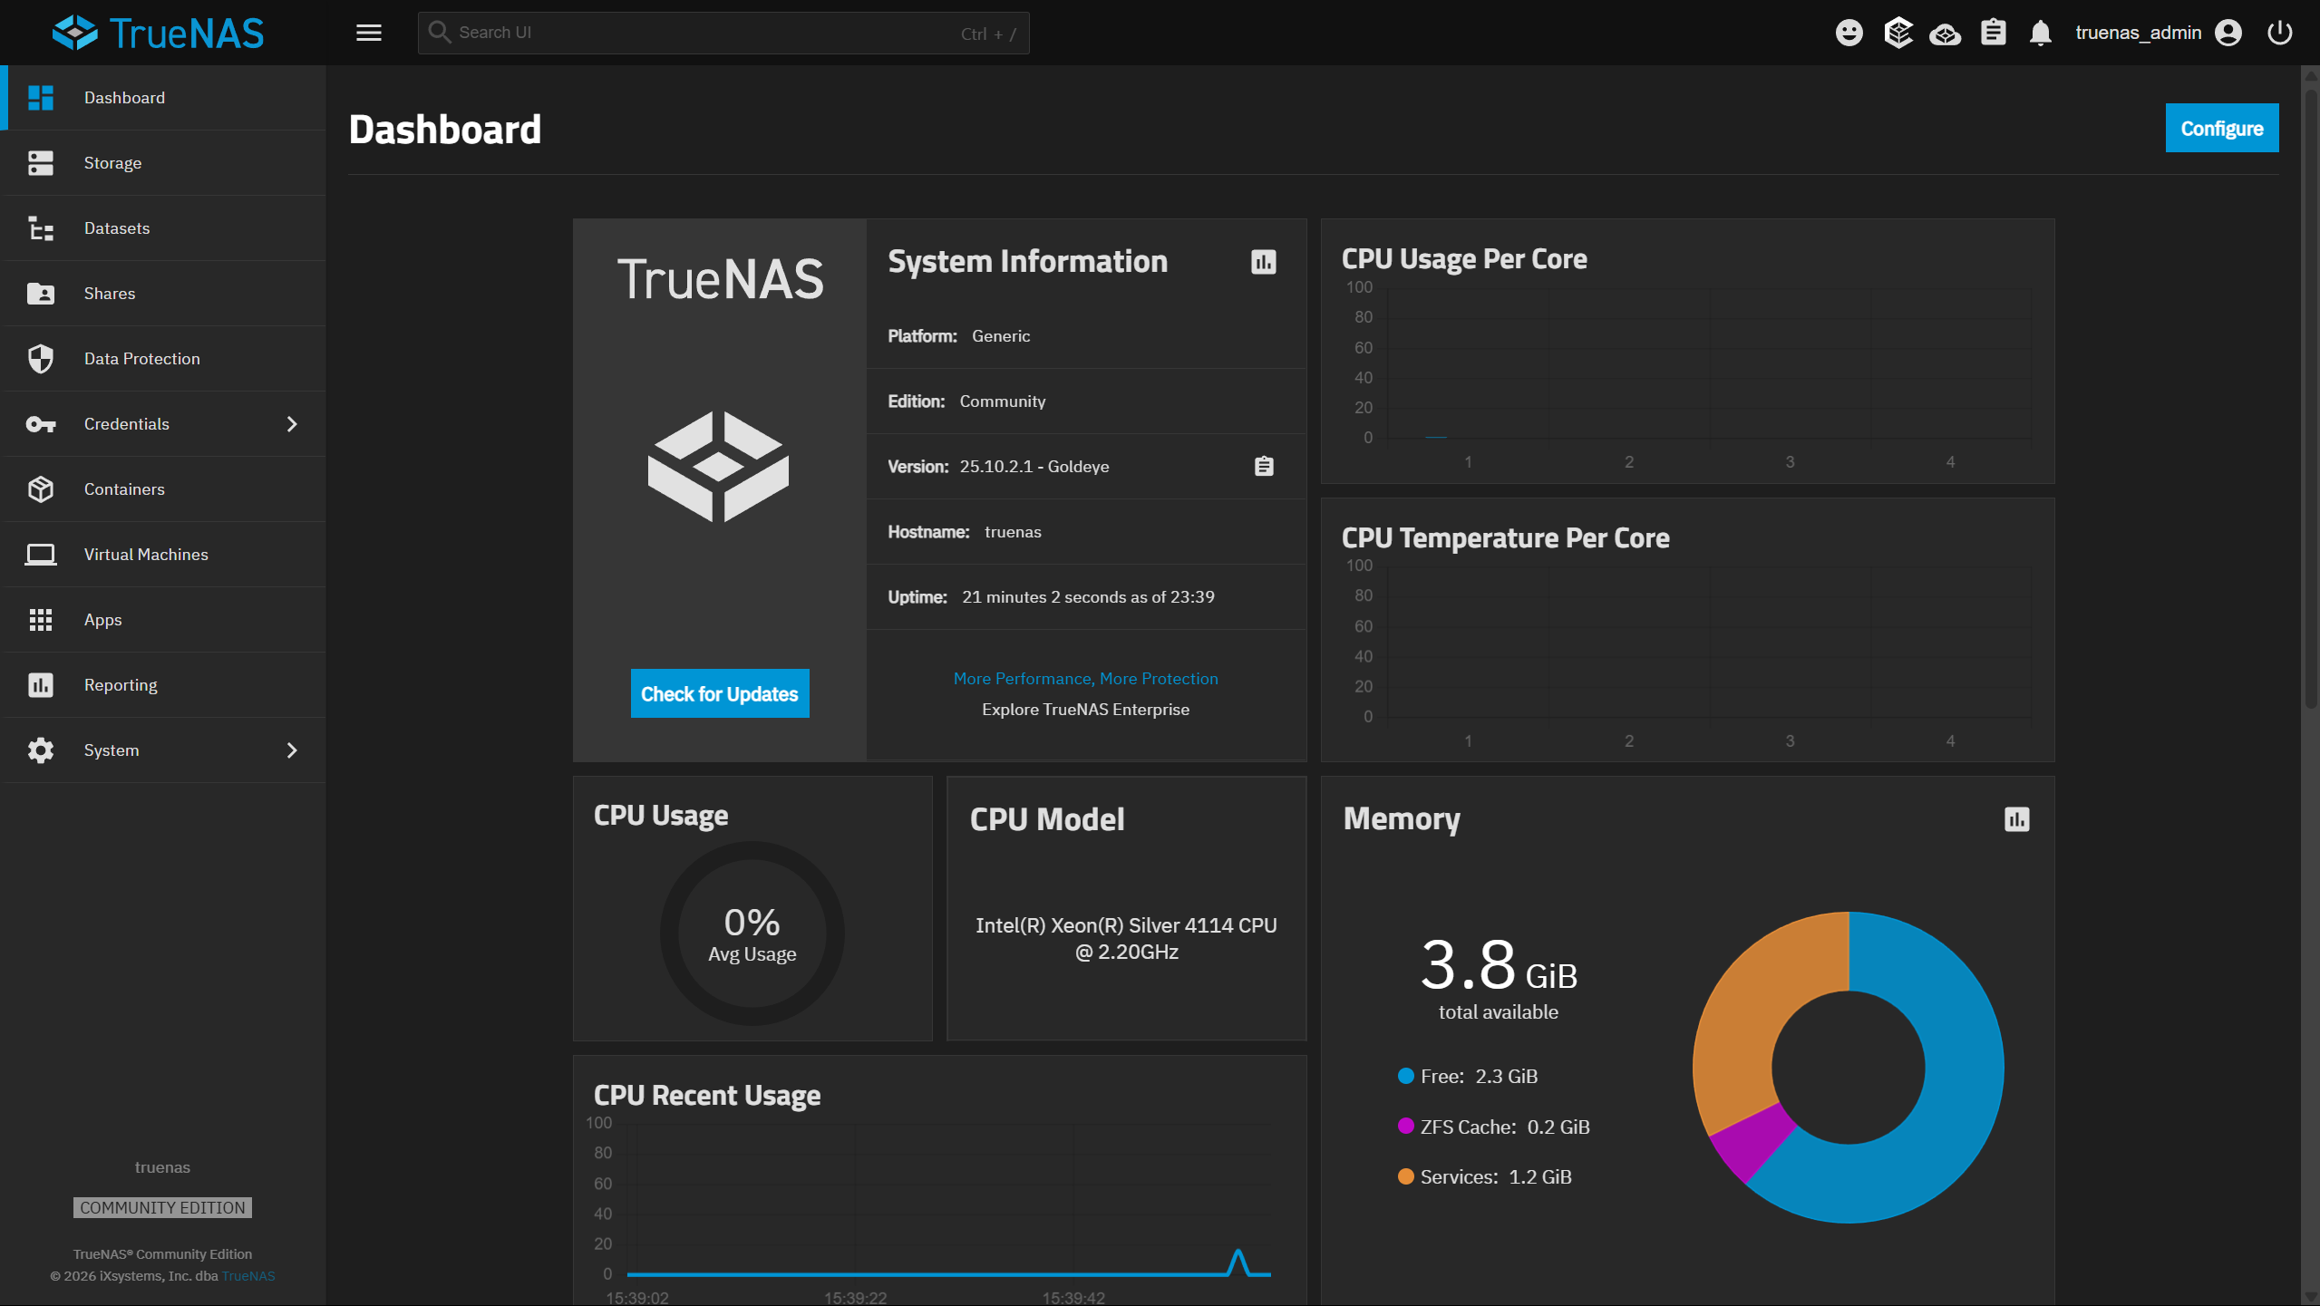This screenshot has height=1306, width=2320.
Task: Open the Jobs clipboard icon in top bar
Action: coord(1993,33)
